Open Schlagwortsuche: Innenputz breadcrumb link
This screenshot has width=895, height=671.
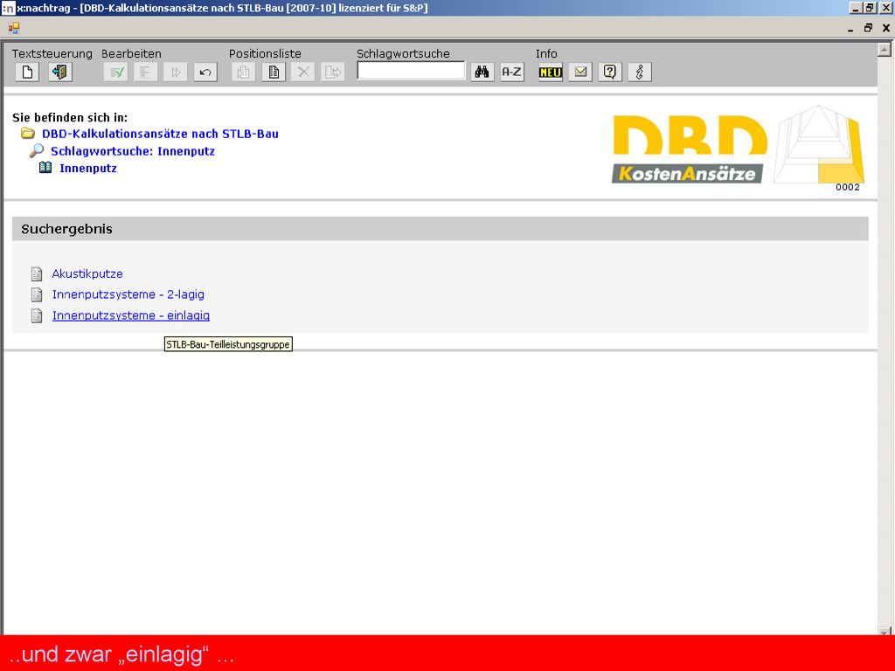133,151
